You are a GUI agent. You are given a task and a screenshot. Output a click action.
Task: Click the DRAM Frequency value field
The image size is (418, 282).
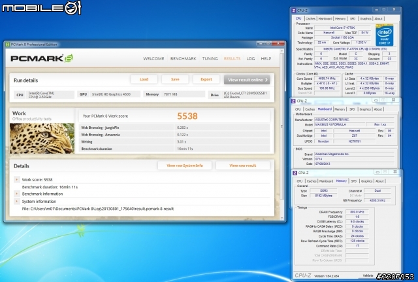tap(357, 212)
